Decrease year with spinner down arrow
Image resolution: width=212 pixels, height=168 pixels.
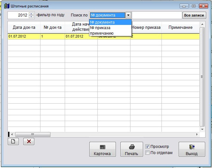coord(31,17)
